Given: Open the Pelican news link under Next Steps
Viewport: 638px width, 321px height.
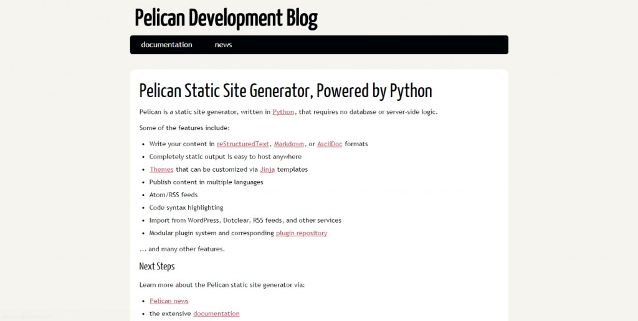Looking at the screenshot, I should (x=169, y=301).
